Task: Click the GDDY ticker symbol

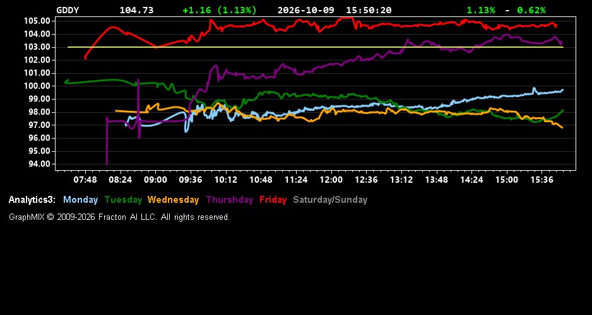Action: pyautogui.click(x=68, y=10)
